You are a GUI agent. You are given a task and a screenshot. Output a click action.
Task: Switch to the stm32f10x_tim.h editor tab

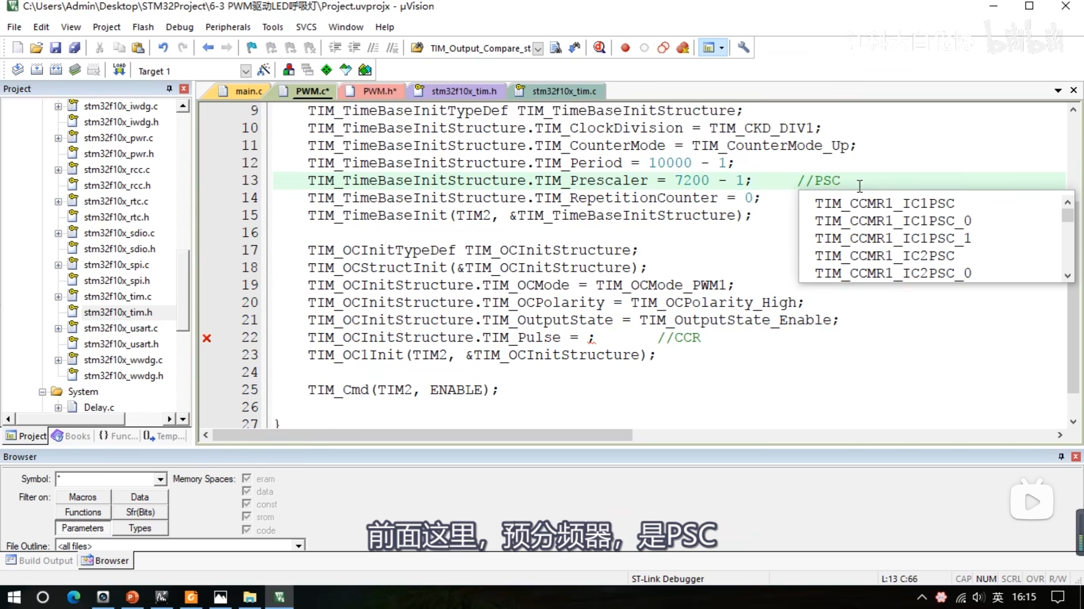(463, 91)
